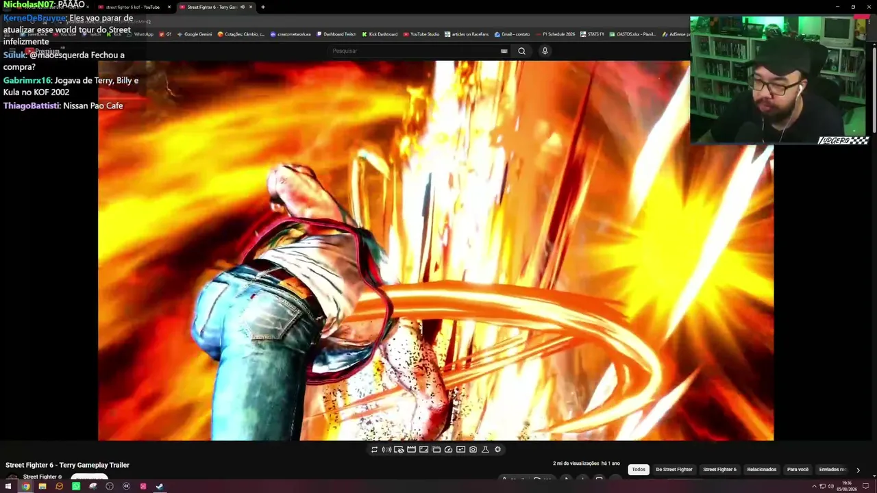The image size is (877, 493).
Task: Mute the Terry Gameplay tab audio icon
Action: (x=242, y=7)
